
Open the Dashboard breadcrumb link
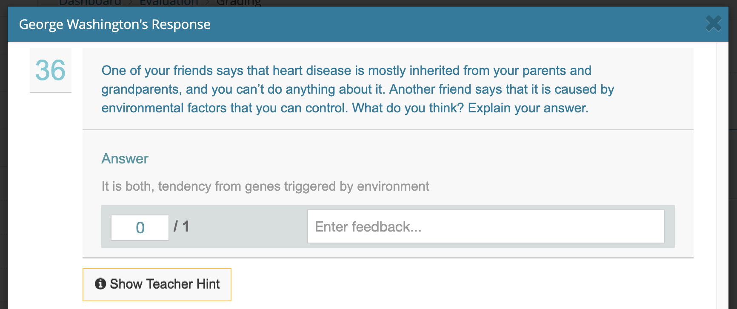click(x=90, y=3)
